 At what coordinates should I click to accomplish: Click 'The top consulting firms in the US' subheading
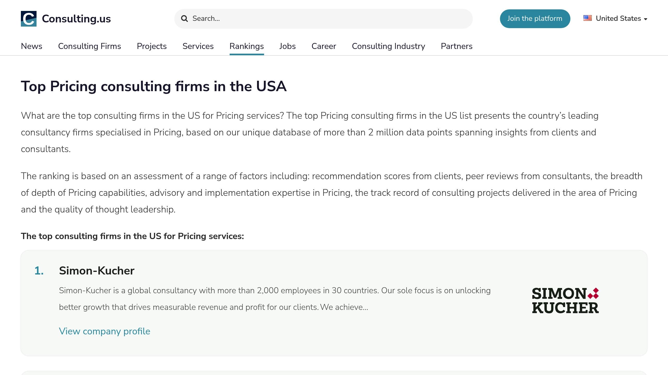click(x=132, y=236)
